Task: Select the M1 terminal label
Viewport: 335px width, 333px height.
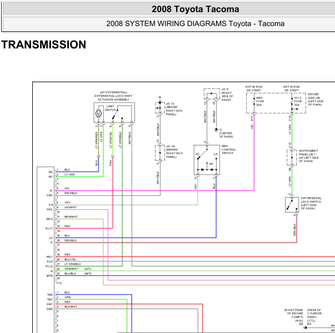Action: click(x=51, y=176)
